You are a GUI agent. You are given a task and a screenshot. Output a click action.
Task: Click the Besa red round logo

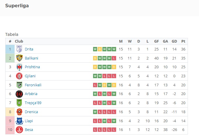(x=19, y=130)
